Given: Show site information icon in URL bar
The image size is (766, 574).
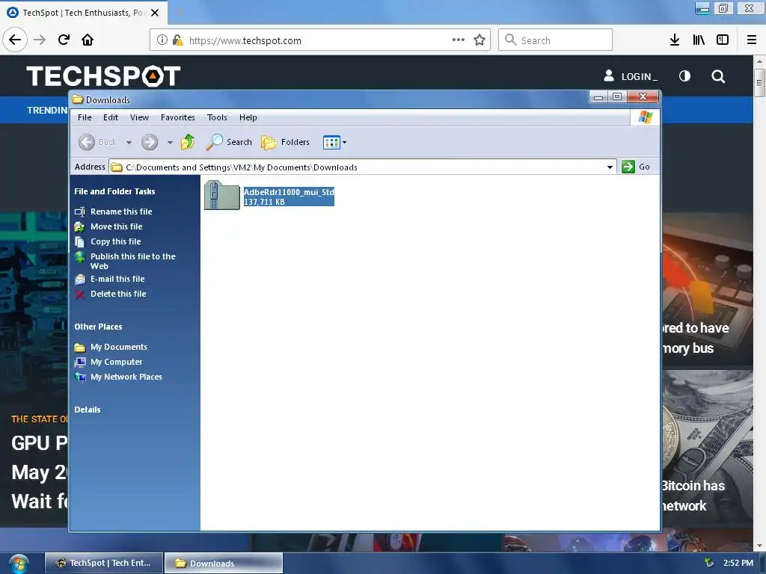Looking at the screenshot, I should click(162, 40).
